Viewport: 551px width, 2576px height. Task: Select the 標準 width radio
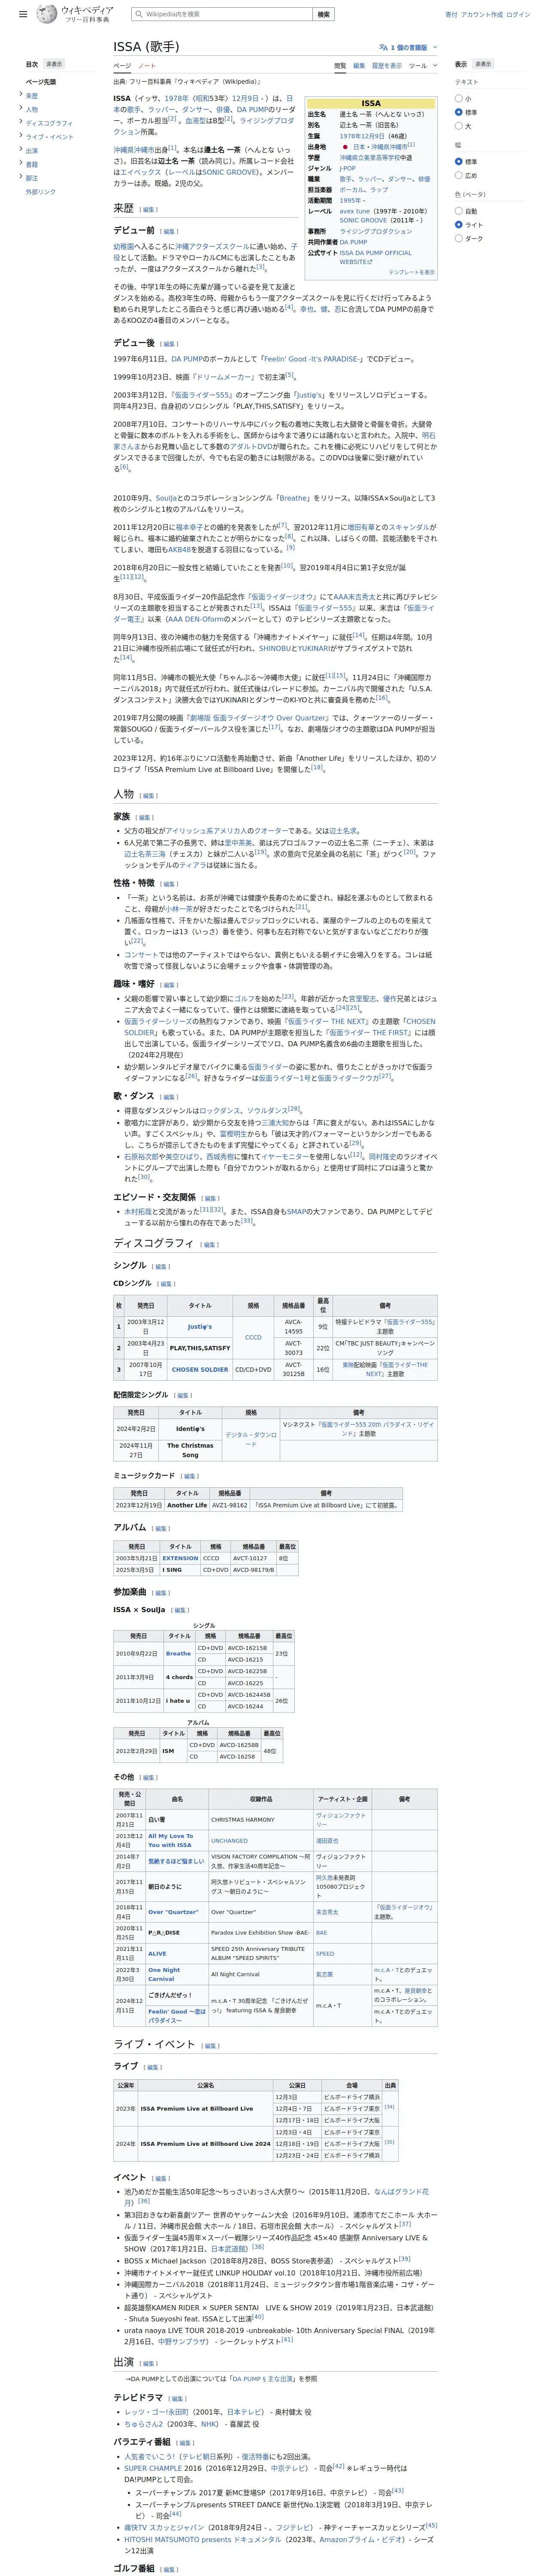[459, 161]
